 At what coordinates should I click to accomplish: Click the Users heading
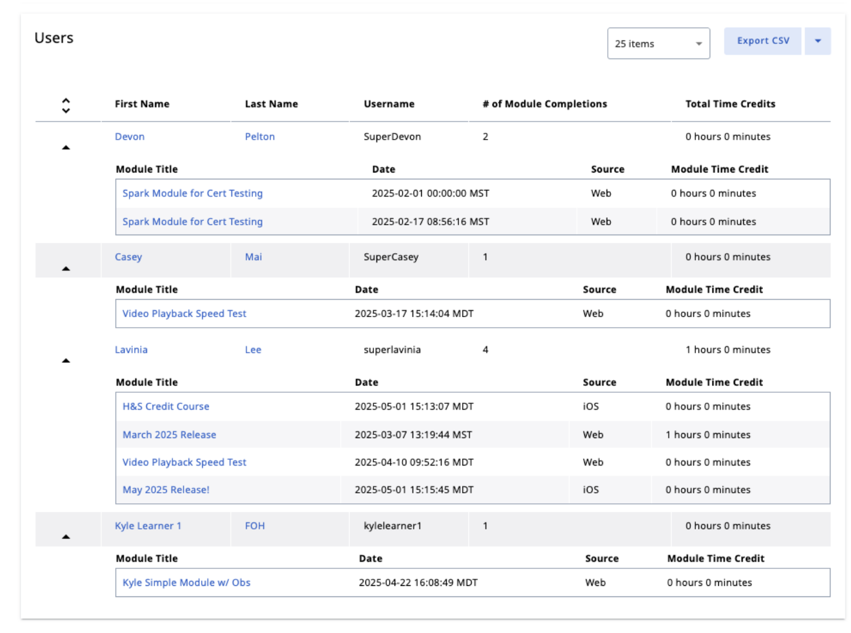point(54,38)
